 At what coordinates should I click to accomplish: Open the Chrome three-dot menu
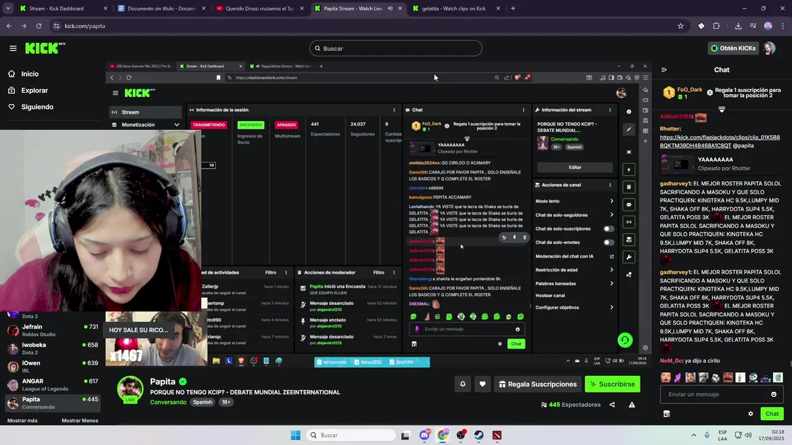click(782, 26)
